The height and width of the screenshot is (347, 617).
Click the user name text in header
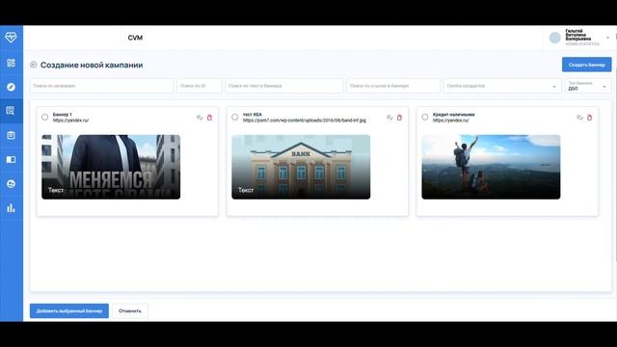tap(578, 35)
